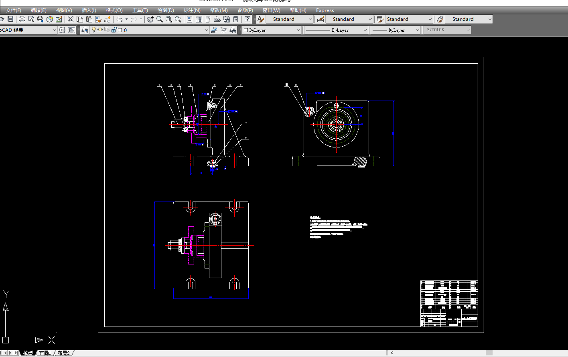Click the Zoom Previous icon
Image resolution: width=568 pixels, height=357 pixels.
pyautogui.click(x=178, y=19)
